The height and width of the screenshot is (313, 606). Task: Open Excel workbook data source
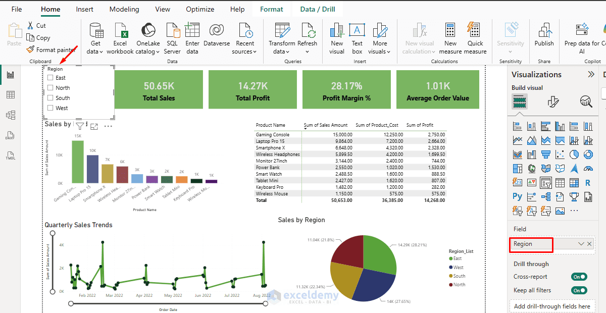(120, 38)
